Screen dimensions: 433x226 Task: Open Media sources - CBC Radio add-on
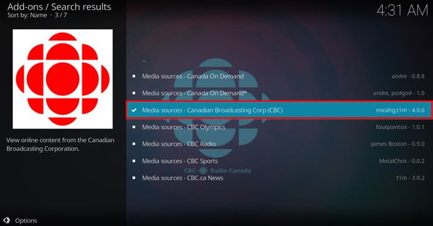pyautogui.click(x=279, y=144)
